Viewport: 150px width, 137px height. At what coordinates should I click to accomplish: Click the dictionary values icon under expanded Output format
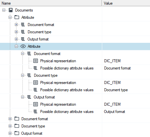click(x=35, y=112)
